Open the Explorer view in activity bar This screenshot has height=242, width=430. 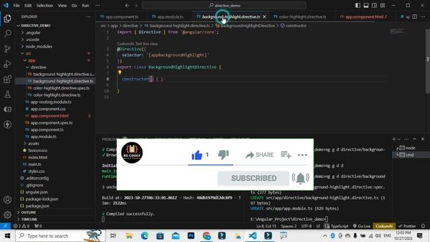pyautogui.click(x=7, y=18)
